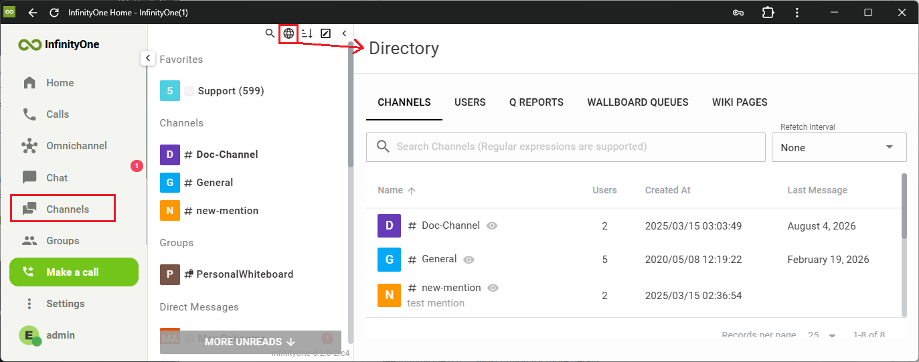The width and height of the screenshot is (919, 362).
Task: Toggle the eye icon on Doc-Channel row
Action: (x=492, y=226)
